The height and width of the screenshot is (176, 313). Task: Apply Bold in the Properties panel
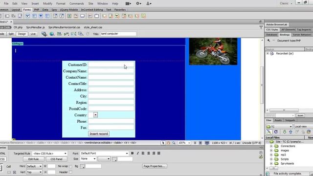coord(132,153)
